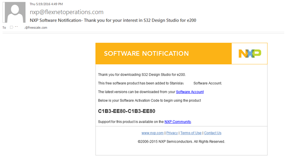This screenshot has width=285, height=164.
Task: Click the Thu 5/19/2016 4:49 PM timestamp
Action: [x=46, y=4]
